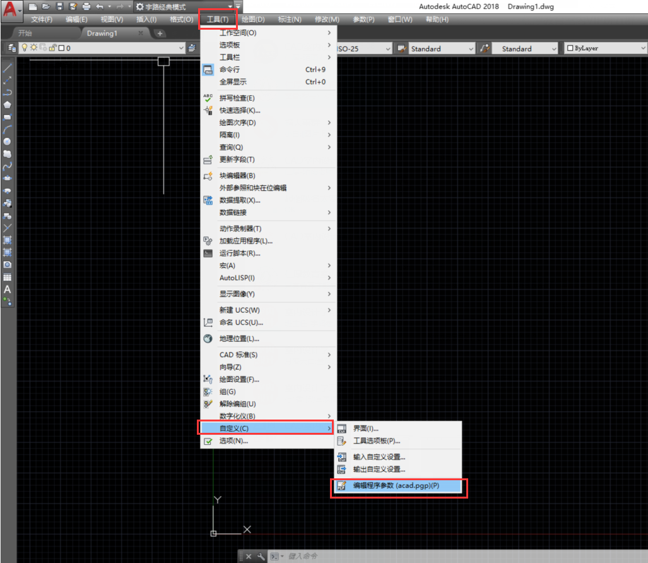Toggle the layer lock padlock icon
Image resolution: width=648 pixels, height=563 pixels.
(52, 47)
